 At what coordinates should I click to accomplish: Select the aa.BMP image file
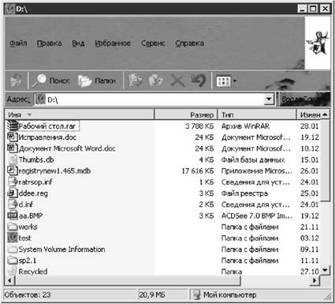tap(25, 216)
